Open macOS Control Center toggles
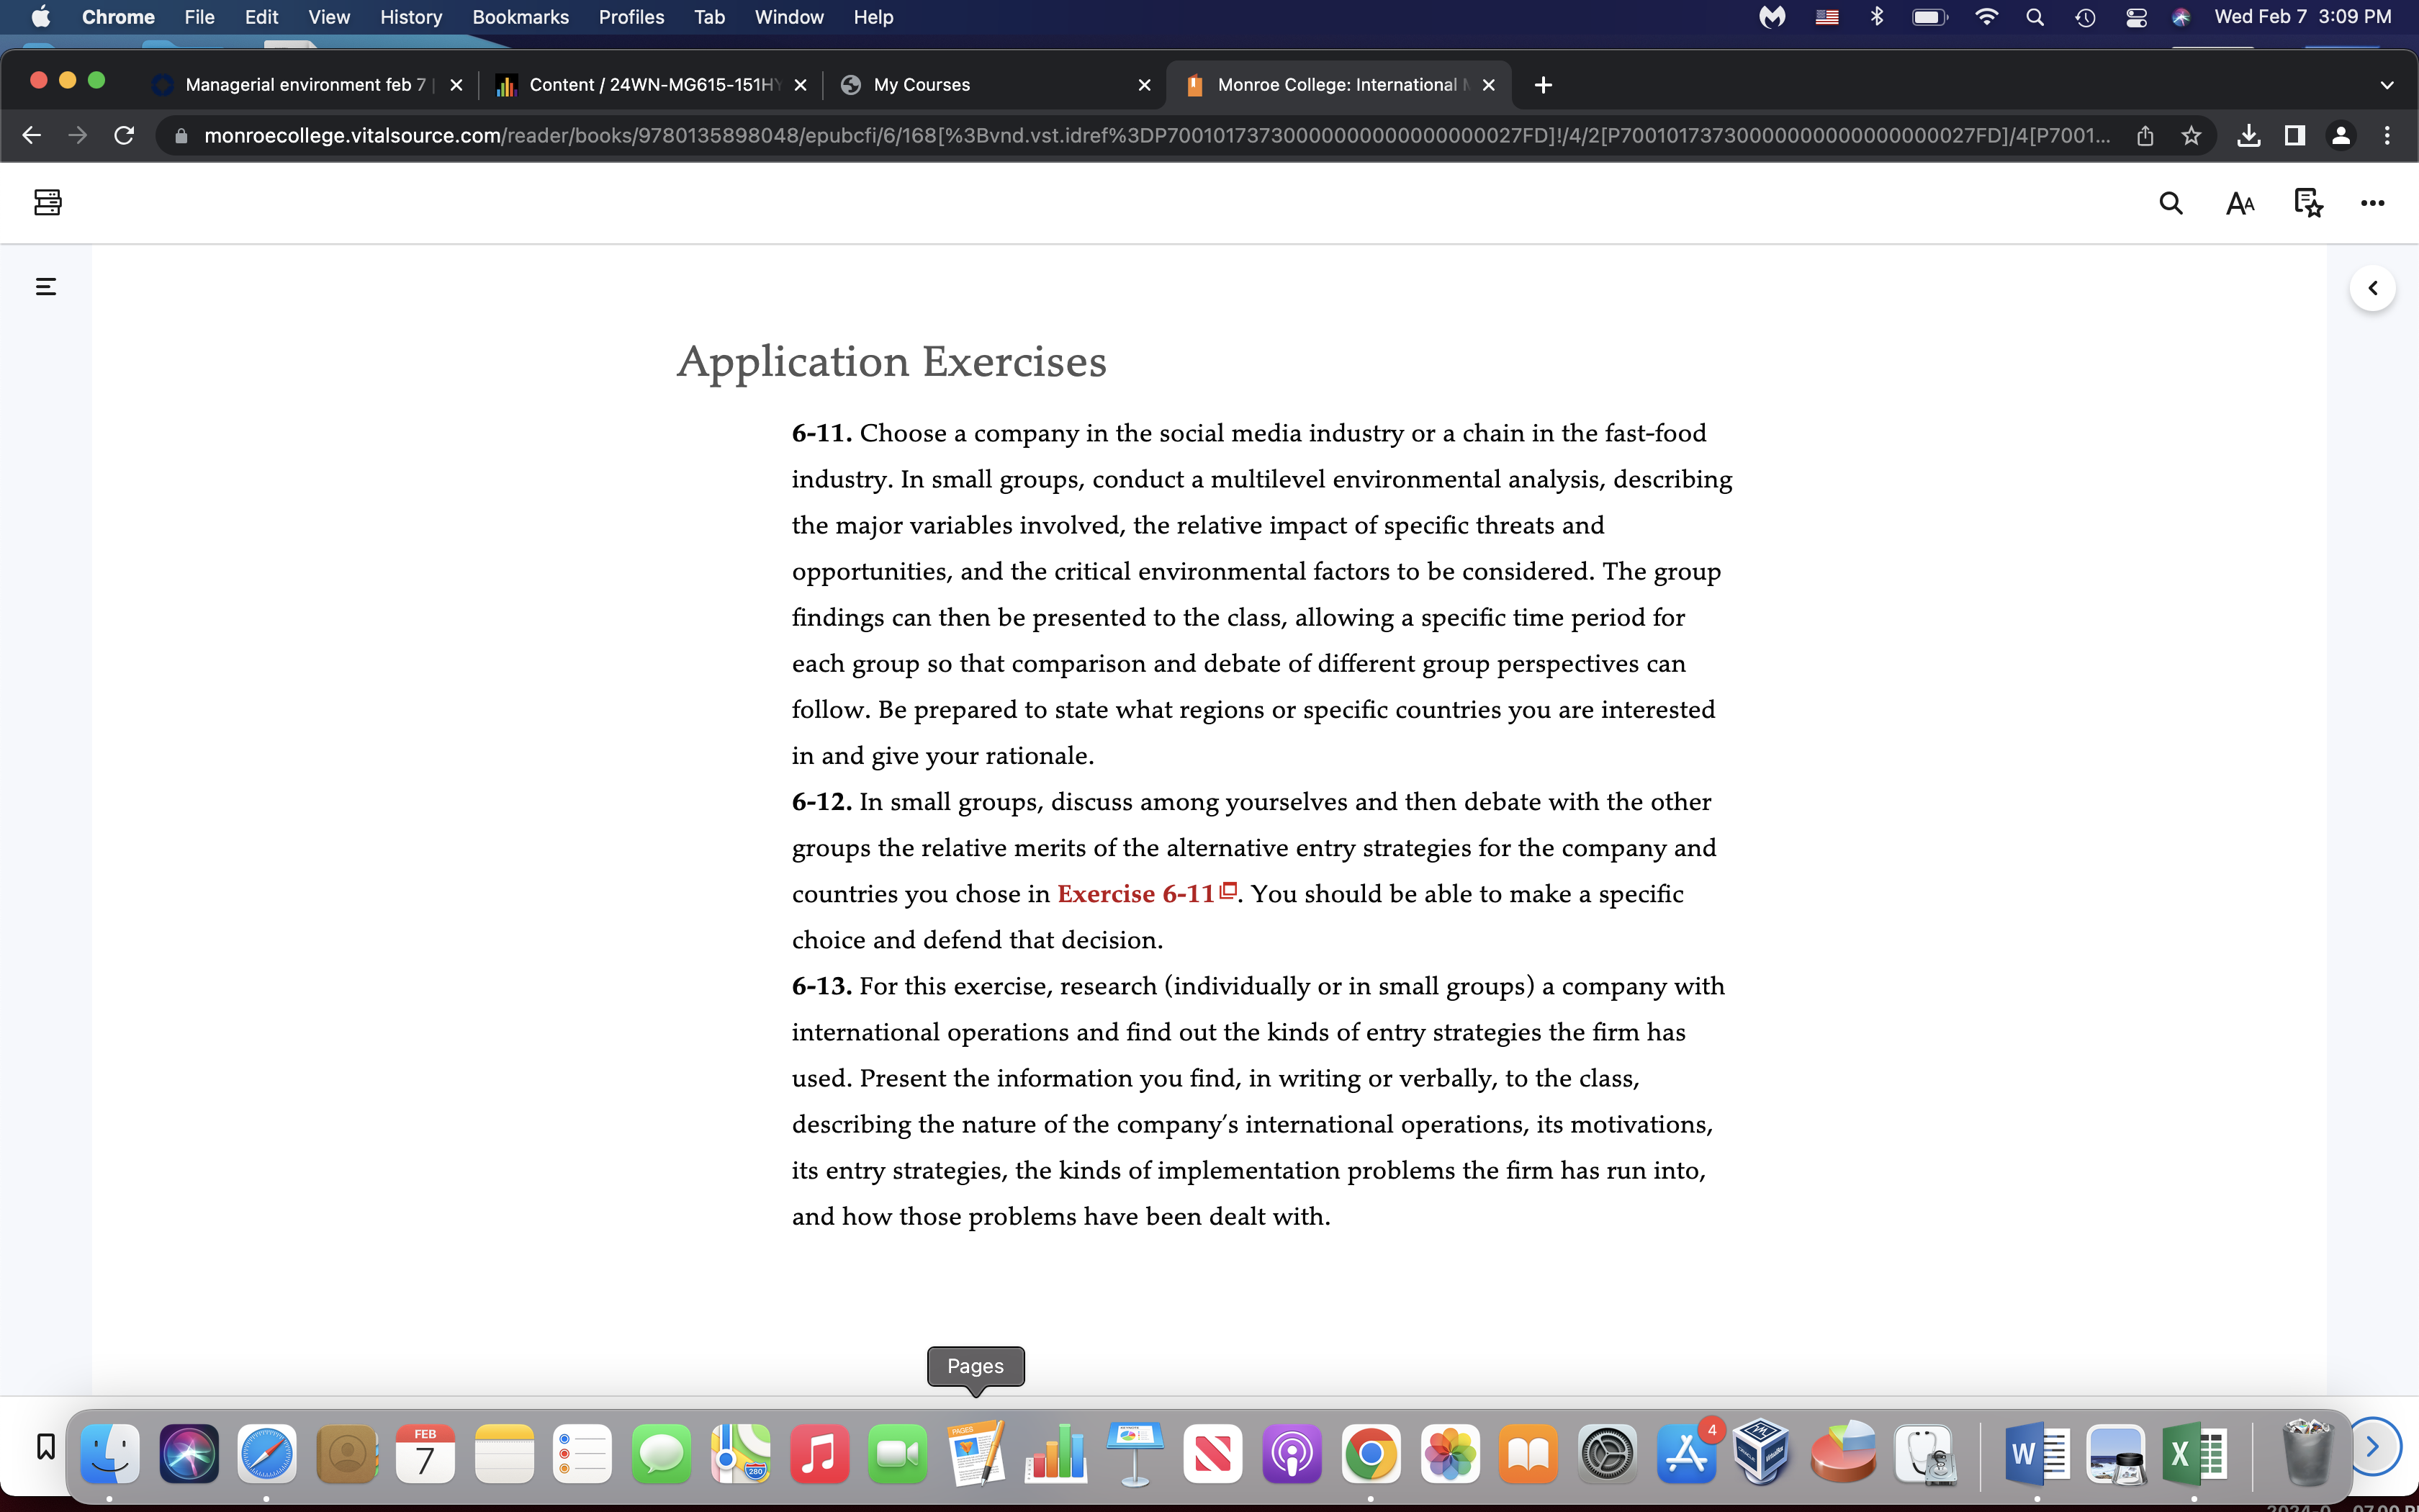Image resolution: width=2419 pixels, height=1512 pixels. pos(2136,17)
